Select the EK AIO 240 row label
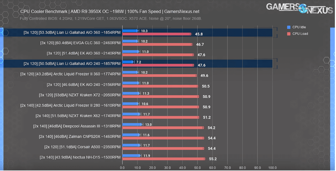Viewport: 336px width, 171px height. click(x=84, y=84)
